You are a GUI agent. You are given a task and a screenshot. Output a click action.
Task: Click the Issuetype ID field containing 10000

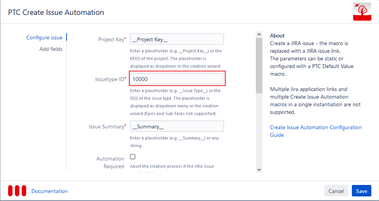click(177, 79)
